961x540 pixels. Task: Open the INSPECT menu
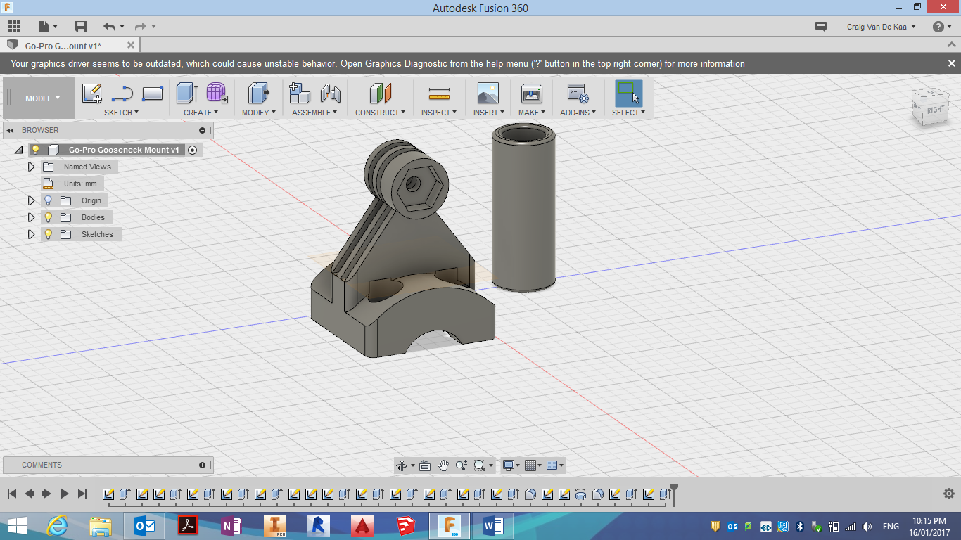click(x=439, y=112)
